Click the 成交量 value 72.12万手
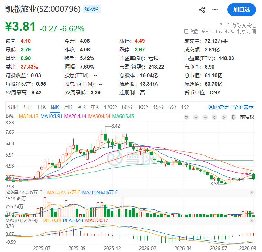The width and height of the screenshot is (262, 252). coord(216,41)
